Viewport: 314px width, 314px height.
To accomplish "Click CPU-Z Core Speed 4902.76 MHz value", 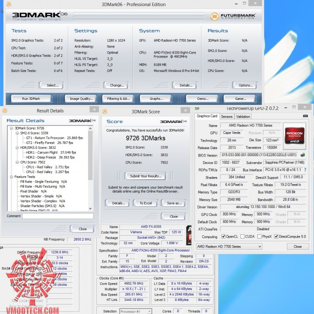I will pos(133,283).
